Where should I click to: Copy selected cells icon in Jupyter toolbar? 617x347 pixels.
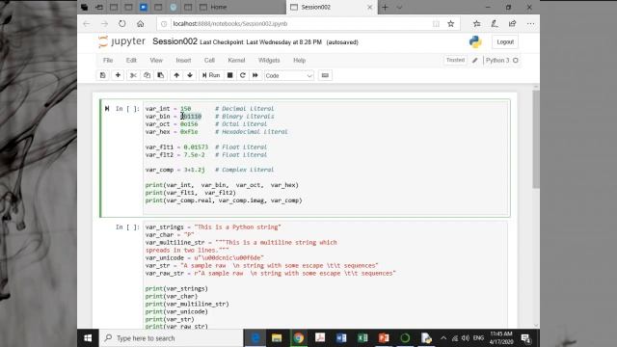click(147, 75)
